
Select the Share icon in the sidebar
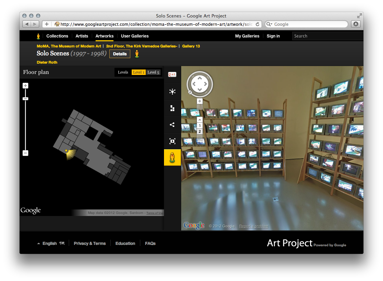click(172, 125)
